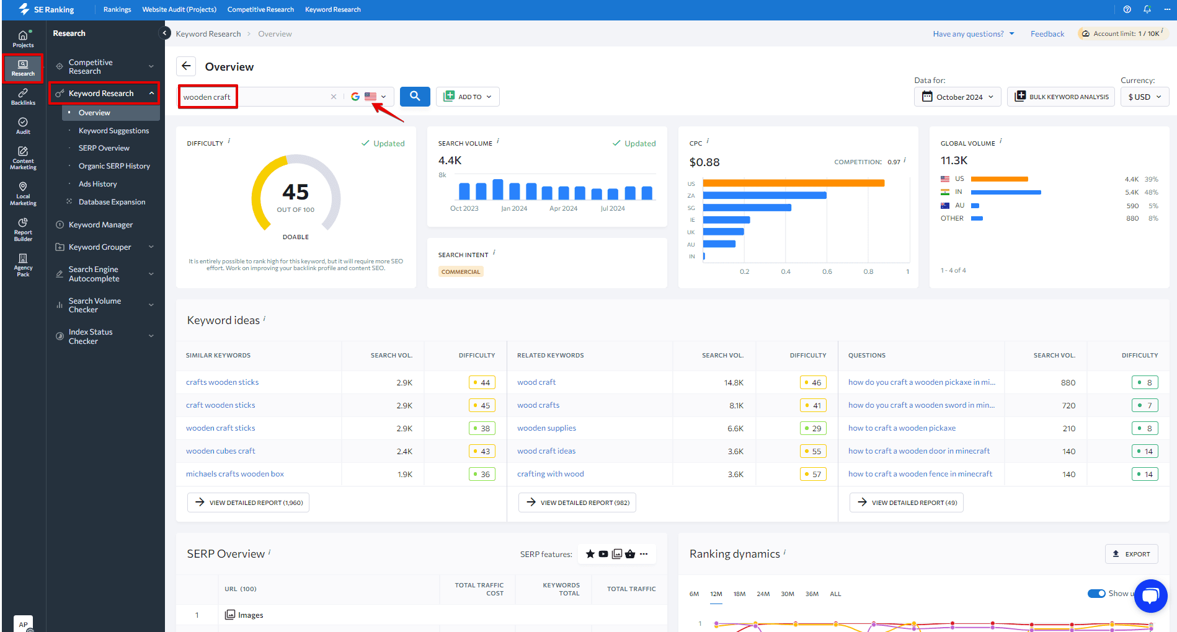The image size is (1177, 632).
Task: Expand Have any questions dropdown
Action: [974, 33]
